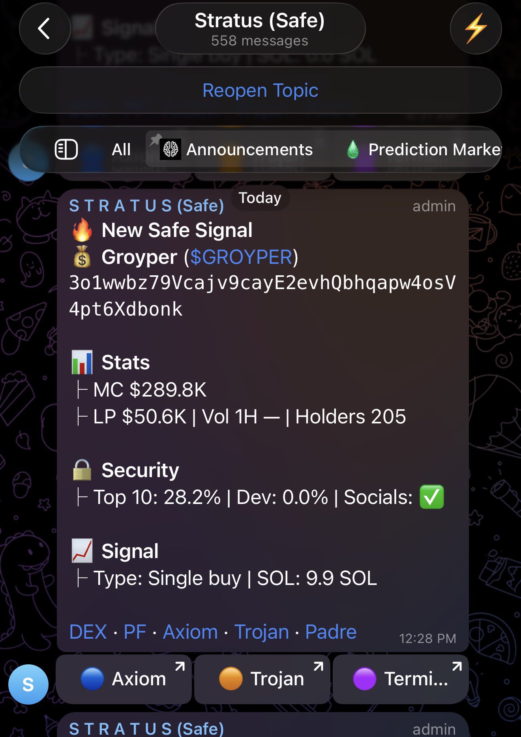
Task: Open Trojan via the orange circle button
Action: pos(262,679)
